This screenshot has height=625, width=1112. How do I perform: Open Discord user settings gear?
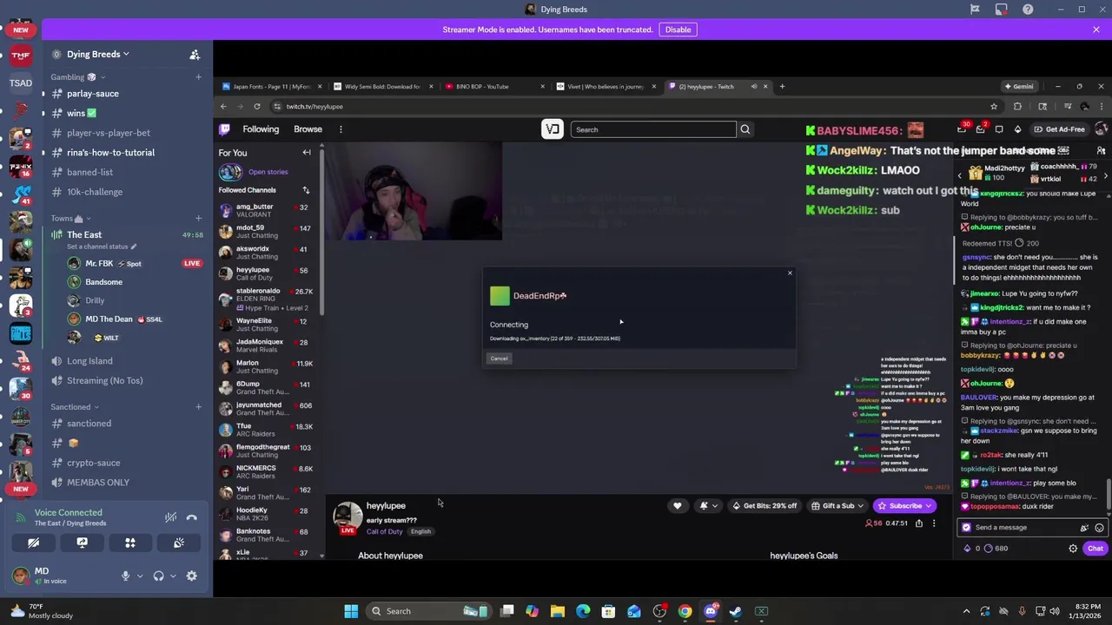click(192, 576)
